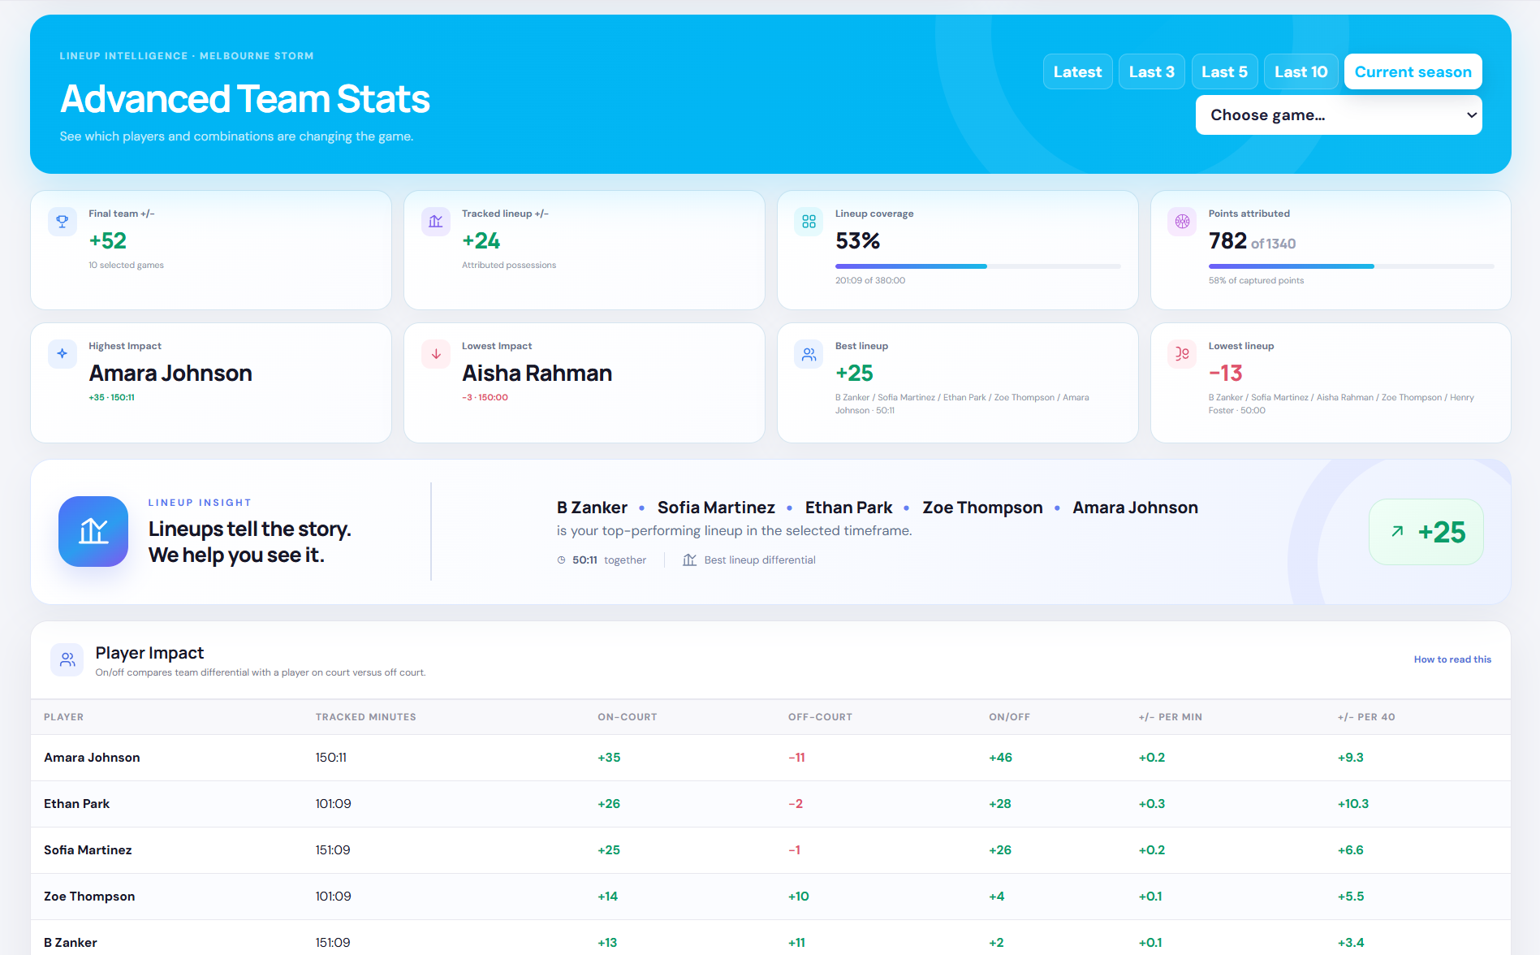The image size is (1540, 955).
Task: Click the +25 Best lineup value
Action: click(854, 374)
